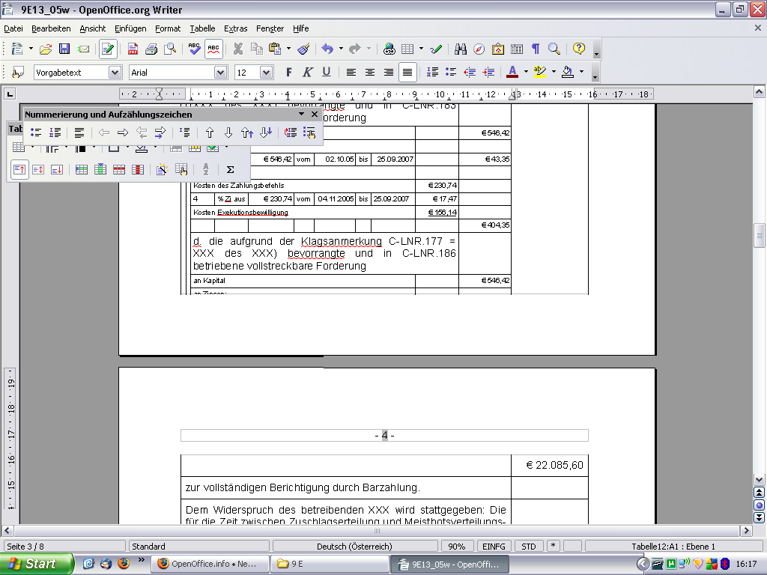This screenshot has height=575, width=767.
Task: Toggle AutoSpellcheck ABC button
Action: click(x=213, y=49)
